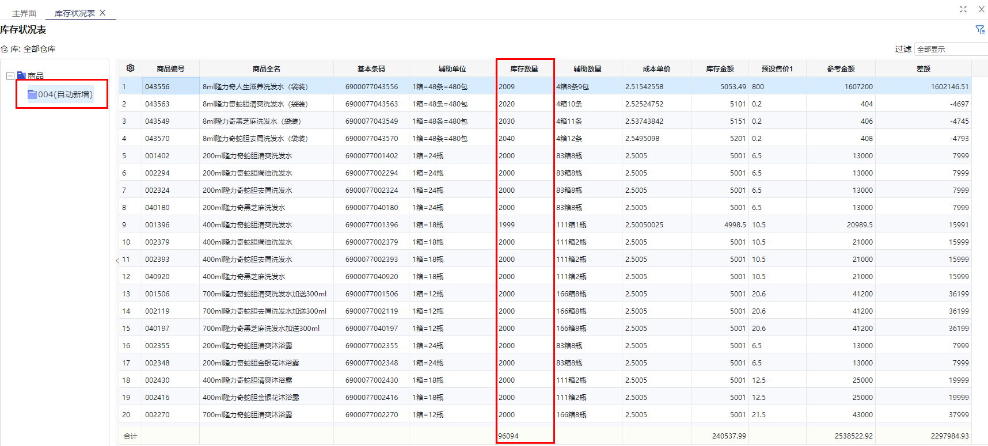Click the 商品 folder icon in tree
Viewport: 988px width, 446px height.
click(21, 75)
